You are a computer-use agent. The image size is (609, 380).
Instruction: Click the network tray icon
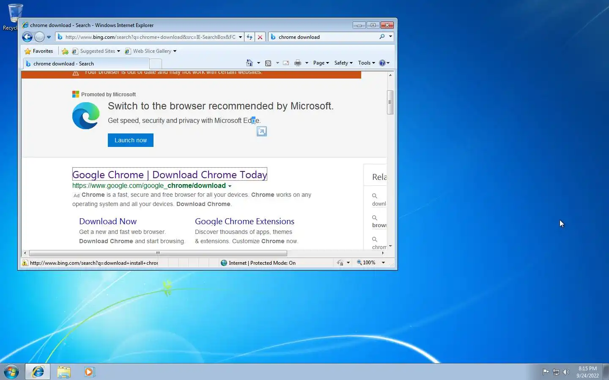point(556,372)
